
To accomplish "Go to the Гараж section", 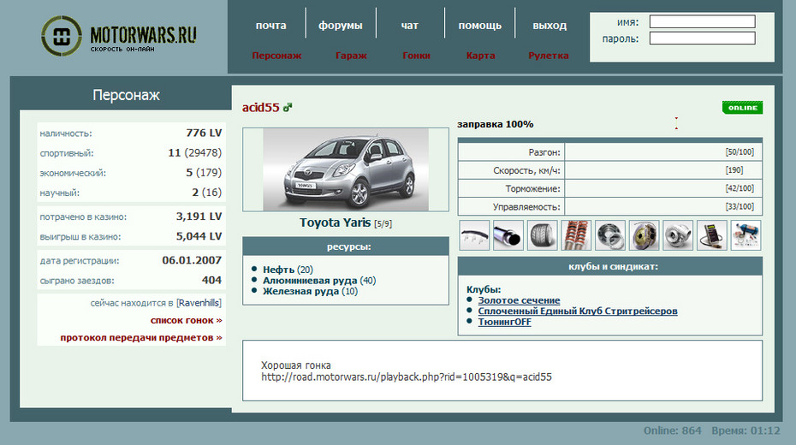I will (x=351, y=56).
